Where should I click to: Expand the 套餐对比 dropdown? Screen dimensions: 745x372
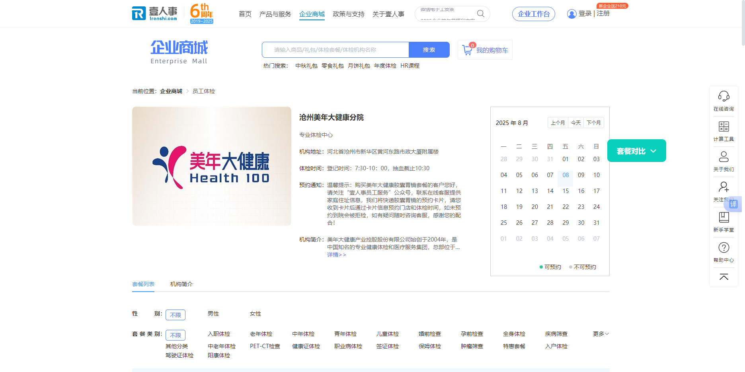[x=637, y=151]
